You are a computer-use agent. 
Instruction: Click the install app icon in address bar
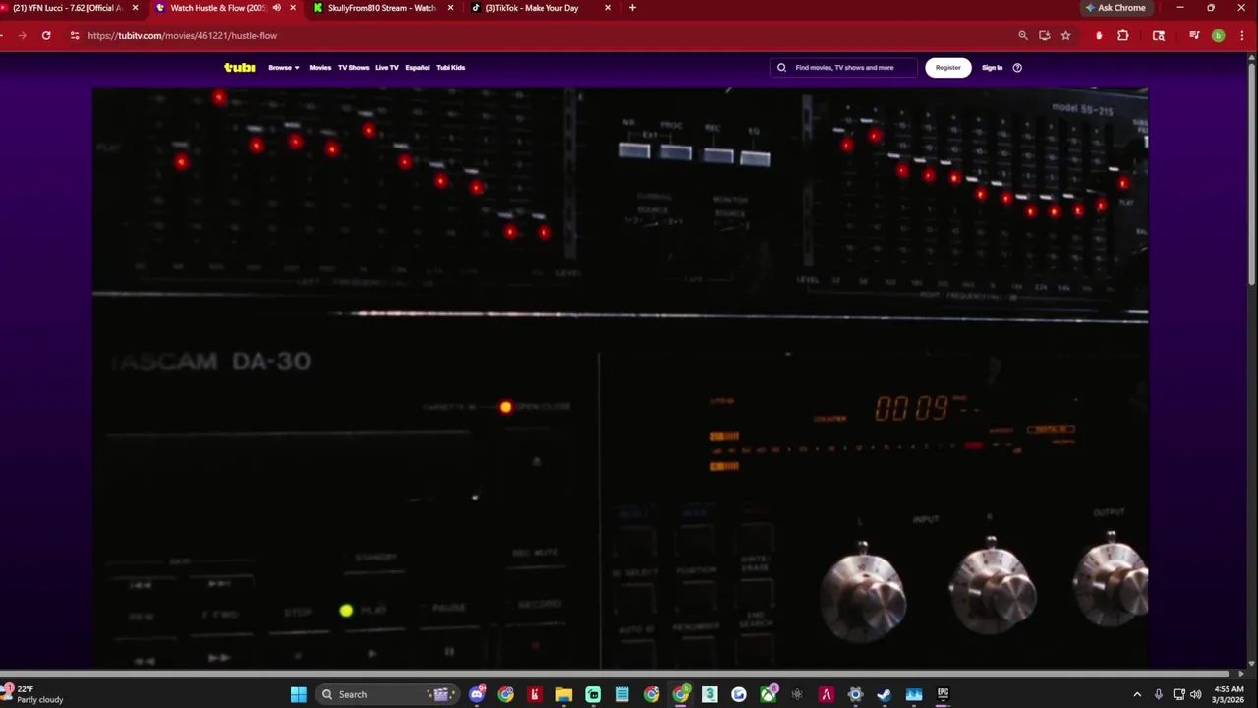tap(1044, 35)
